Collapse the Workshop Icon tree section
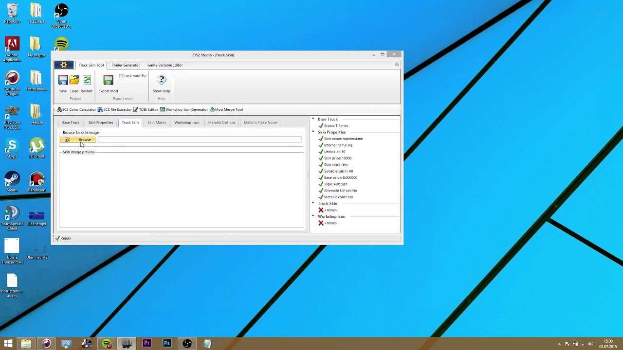The width and height of the screenshot is (623, 350). pyautogui.click(x=313, y=216)
